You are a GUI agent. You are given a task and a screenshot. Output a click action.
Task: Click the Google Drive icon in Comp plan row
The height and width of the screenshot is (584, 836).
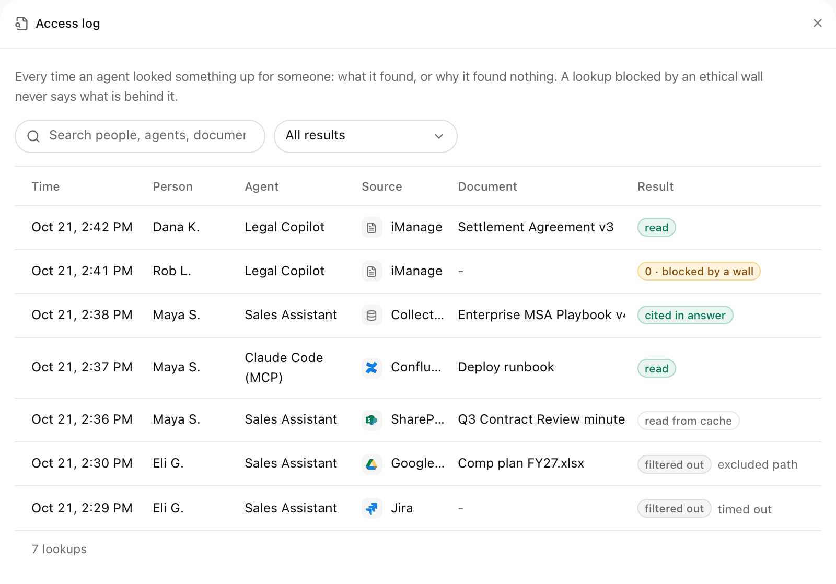371,464
